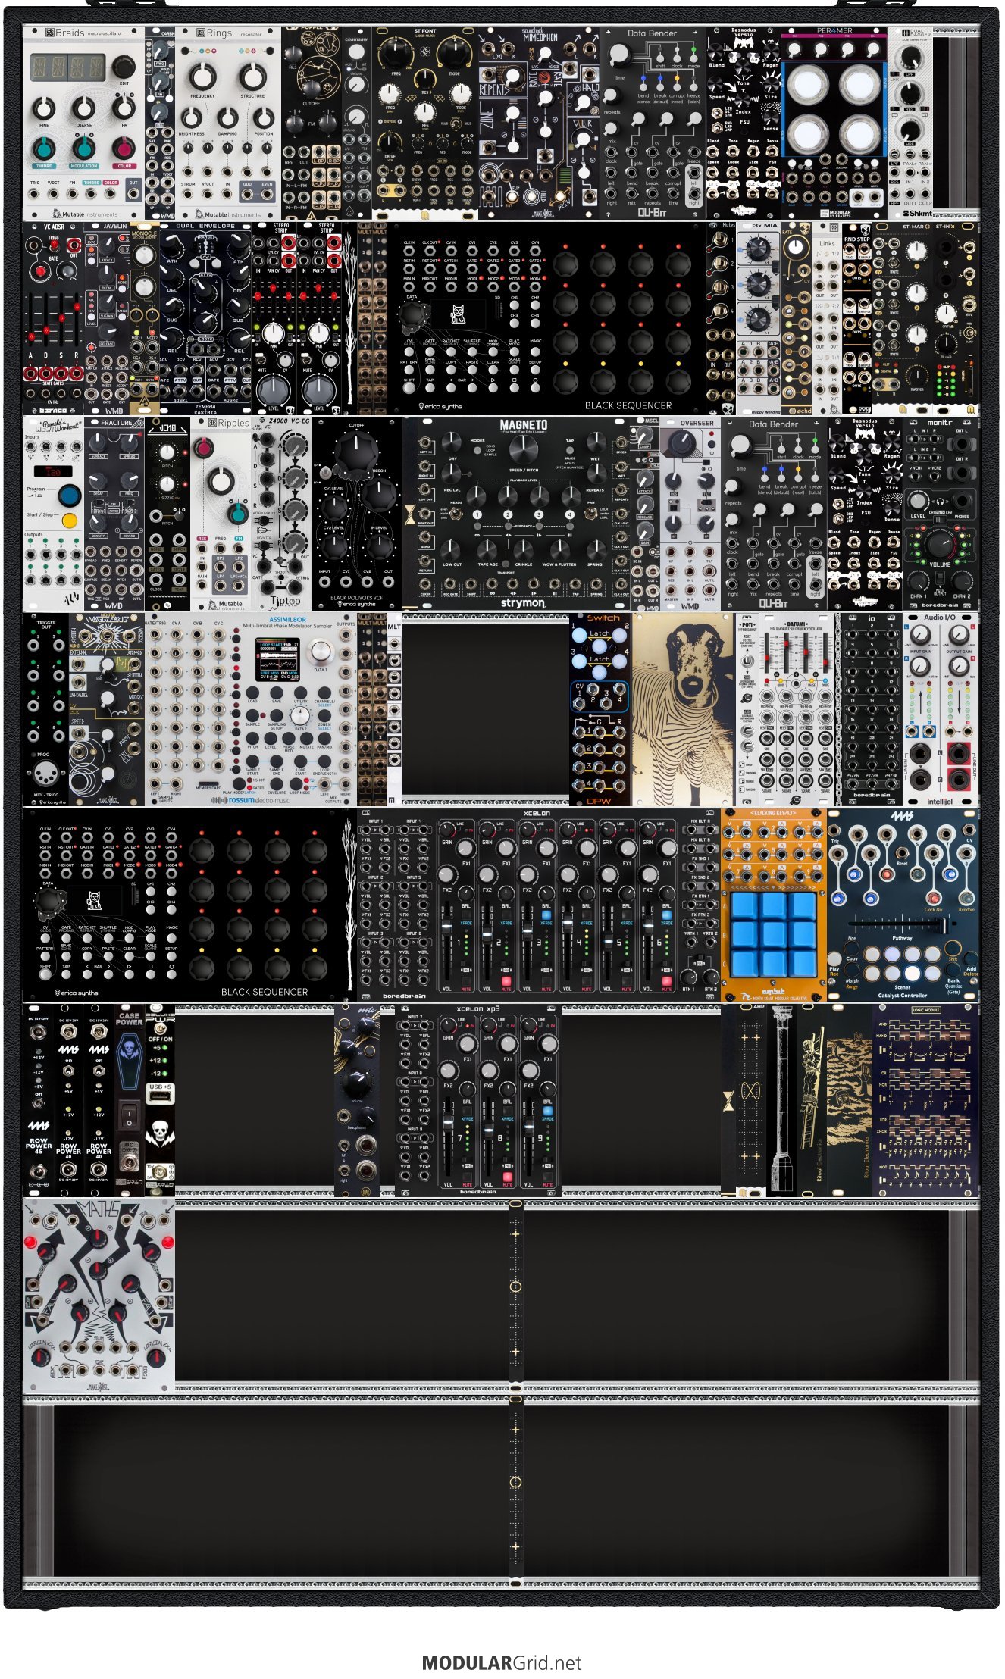
Task: Click the 'xcelon xp3' title text
Action: [478, 1010]
